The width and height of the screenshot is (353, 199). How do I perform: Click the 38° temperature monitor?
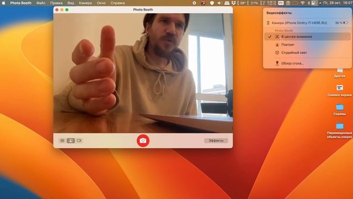241,3
